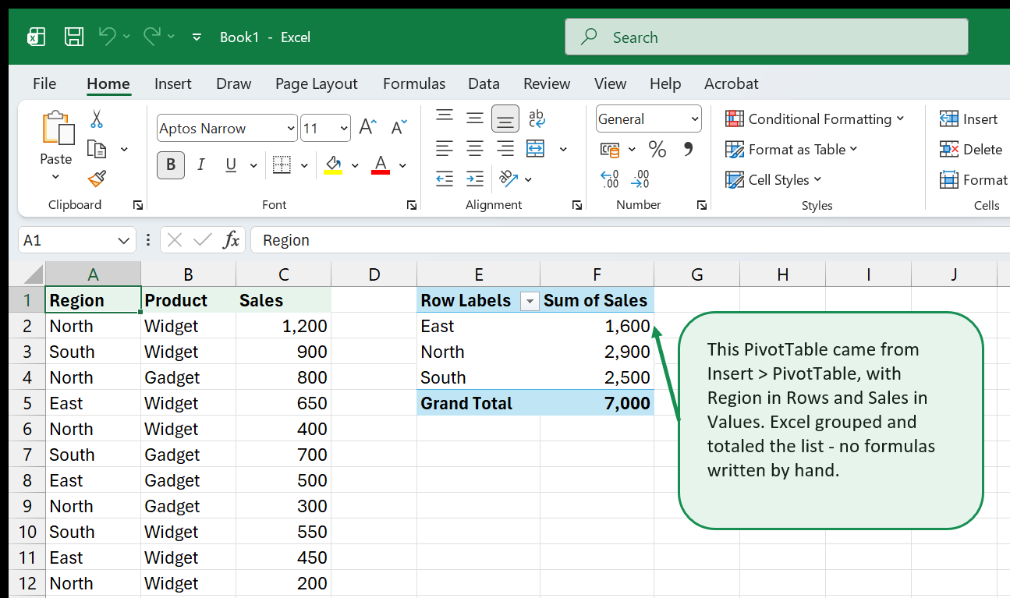The image size is (1010, 598).
Task: Open the General number format dropdown
Action: [x=695, y=119]
